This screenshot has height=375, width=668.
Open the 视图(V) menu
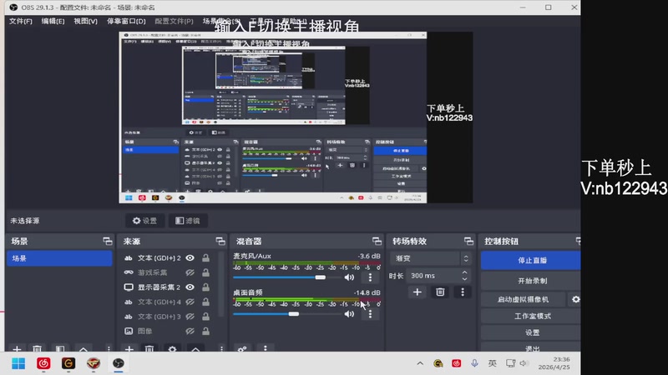coord(86,21)
